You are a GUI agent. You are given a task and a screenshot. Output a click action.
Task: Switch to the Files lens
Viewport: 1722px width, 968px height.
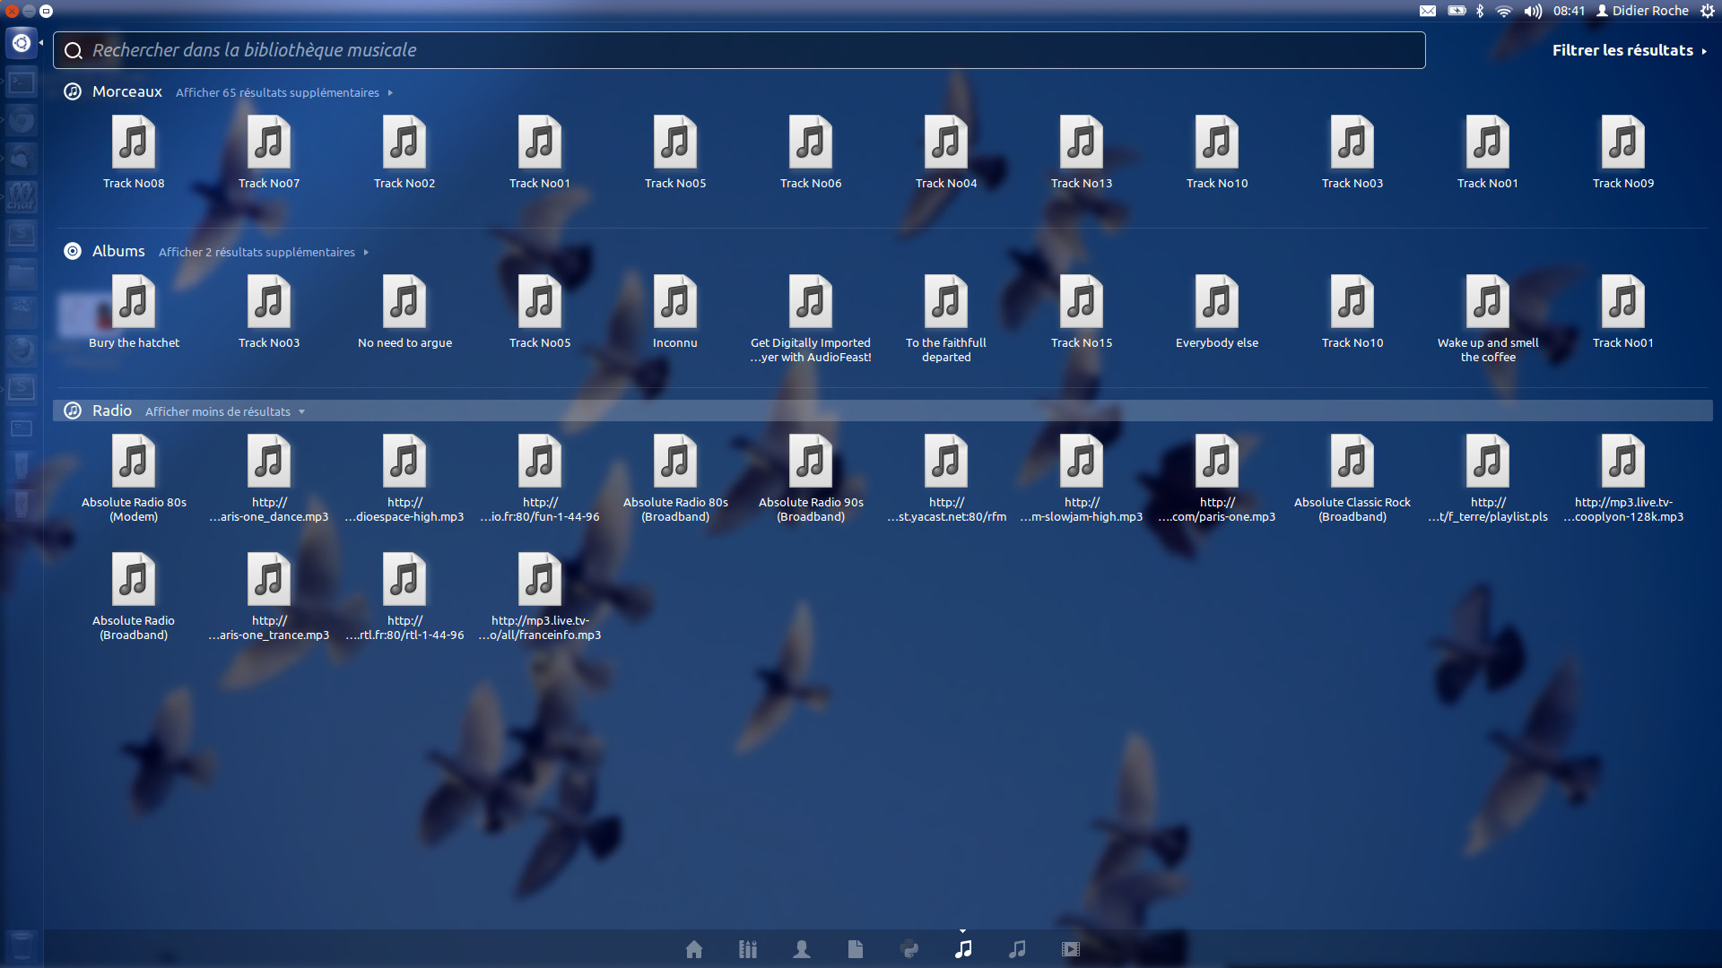tap(855, 949)
